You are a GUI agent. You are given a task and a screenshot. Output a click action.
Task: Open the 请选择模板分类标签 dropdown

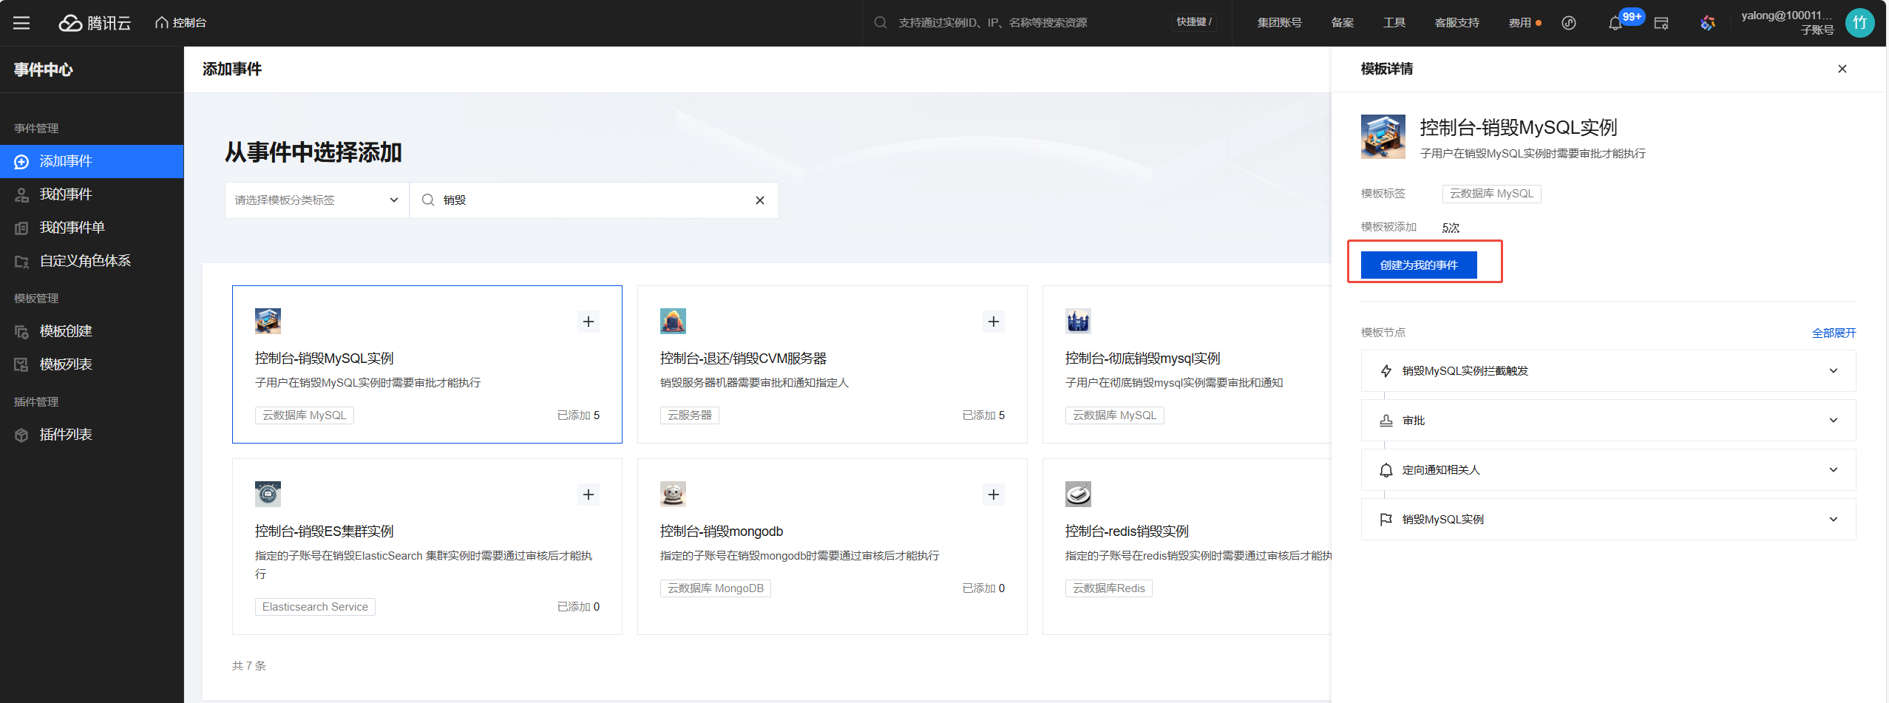[x=316, y=200]
